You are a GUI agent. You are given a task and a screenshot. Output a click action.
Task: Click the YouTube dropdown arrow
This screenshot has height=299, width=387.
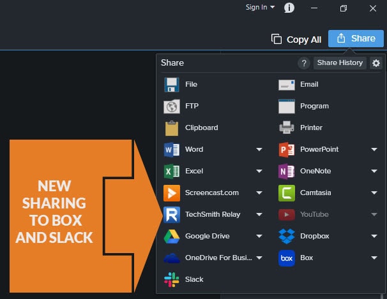click(374, 214)
